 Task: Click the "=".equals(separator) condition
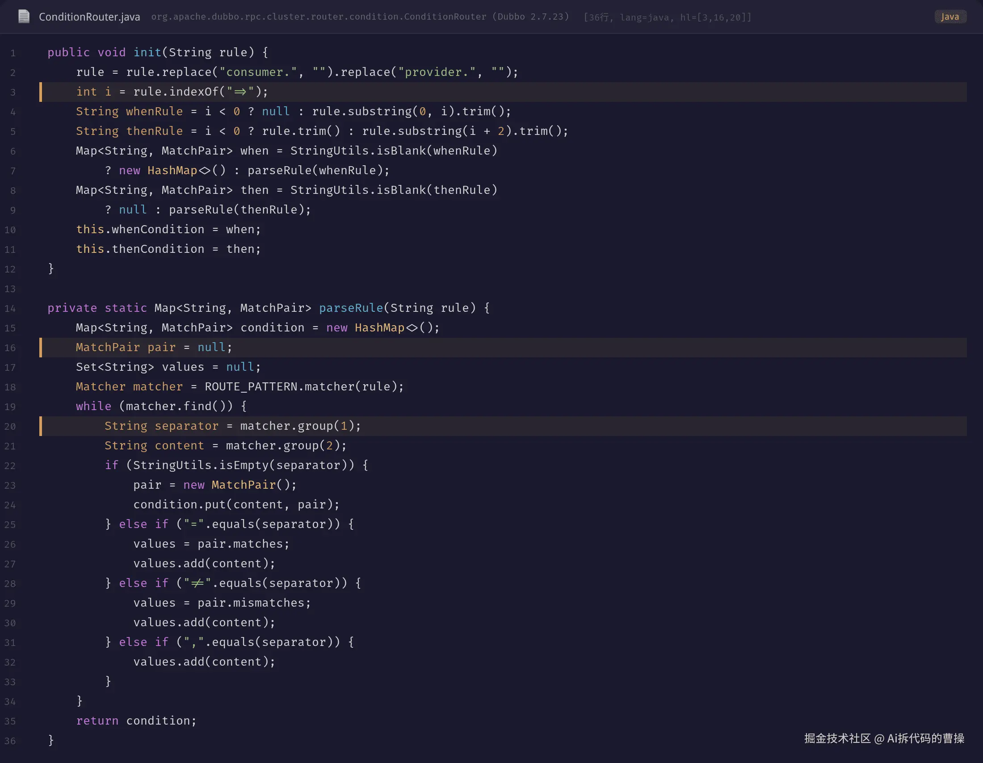tap(258, 524)
